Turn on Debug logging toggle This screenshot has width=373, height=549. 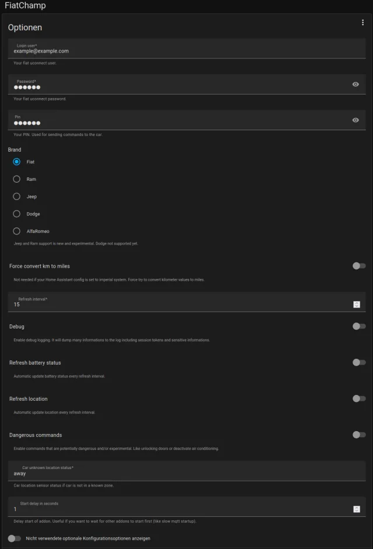click(359, 326)
